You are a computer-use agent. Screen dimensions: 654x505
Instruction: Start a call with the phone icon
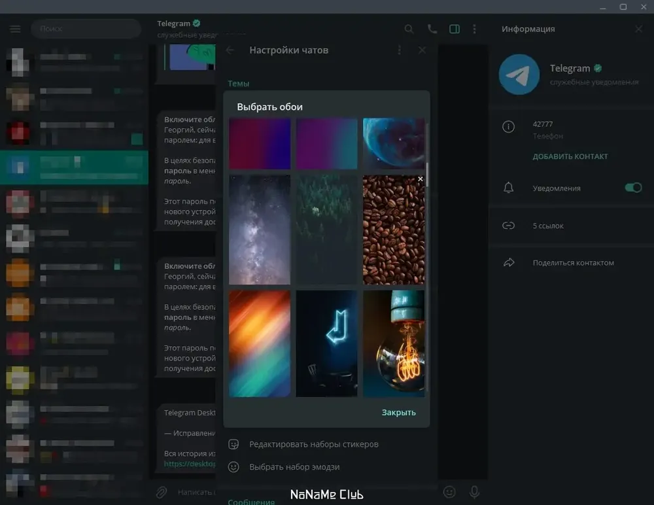pos(432,29)
